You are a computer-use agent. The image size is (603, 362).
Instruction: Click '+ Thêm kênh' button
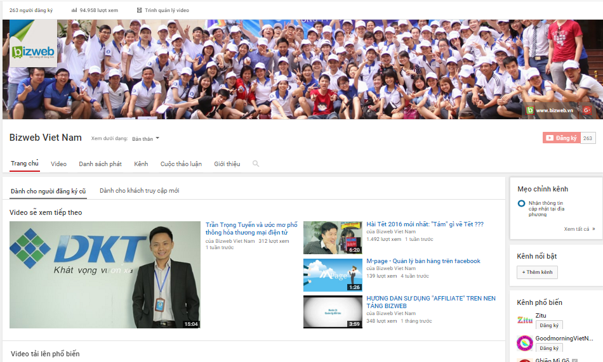[537, 272]
